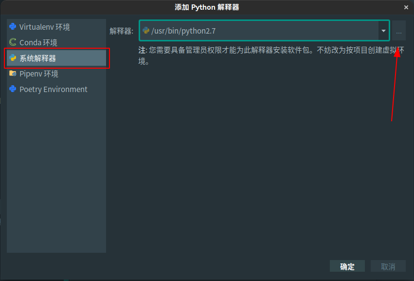Choose the 系统解释器 list item
Image resolution: width=414 pixels, height=281 pixels.
pyautogui.click(x=38, y=58)
